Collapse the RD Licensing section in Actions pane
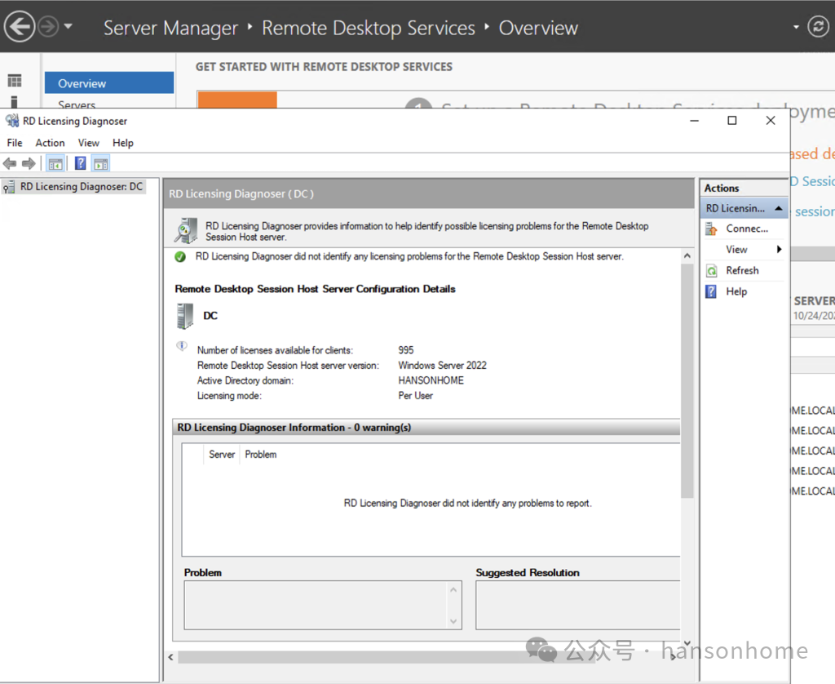This screenshot has height=684, width=835. tap(779, 208)
